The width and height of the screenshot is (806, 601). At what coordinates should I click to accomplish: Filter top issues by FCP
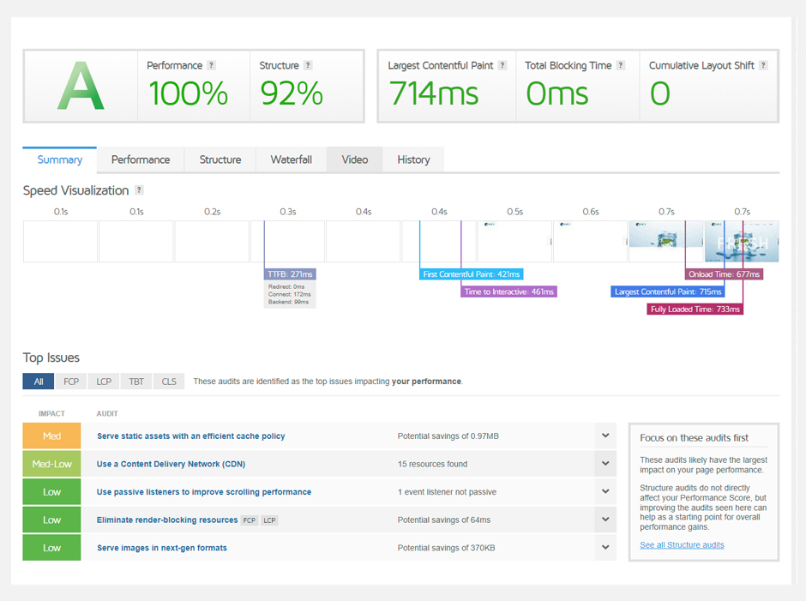pyautogui.click(x=71, y=382)
